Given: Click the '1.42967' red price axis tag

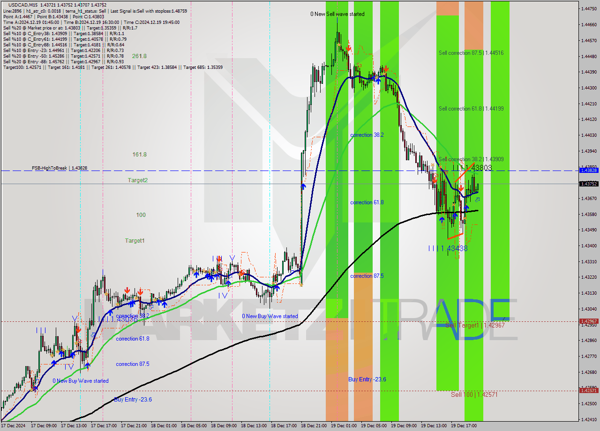Looking at the screenshot, I should [589, 321].
